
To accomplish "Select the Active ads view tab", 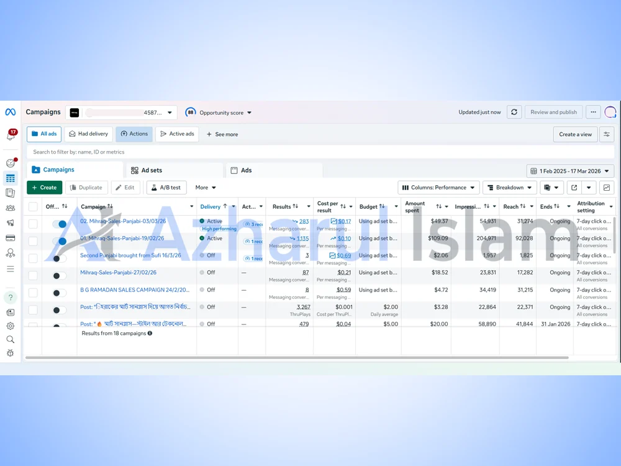I will 178,134.
